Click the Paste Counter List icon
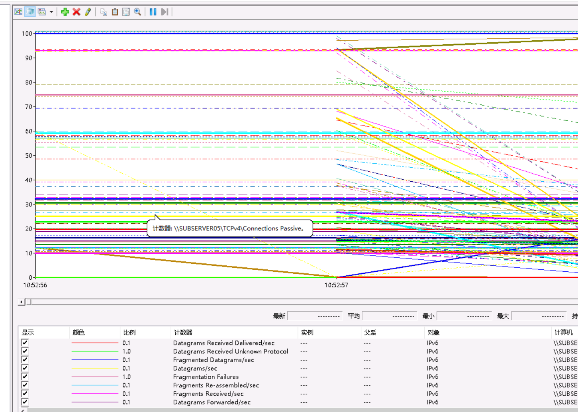The height and width of the screenshot is (412, 578). pos(115,12)
